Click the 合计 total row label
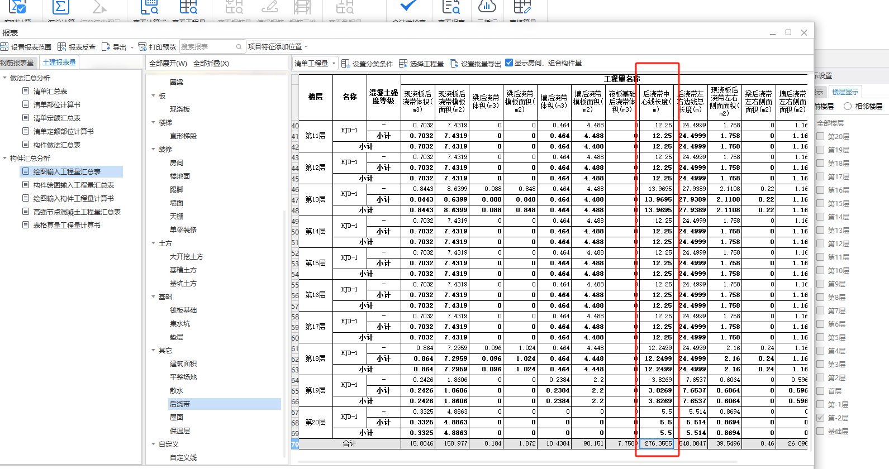The height and width of the screenshot is (469, 889). click(x=349, y=443)
